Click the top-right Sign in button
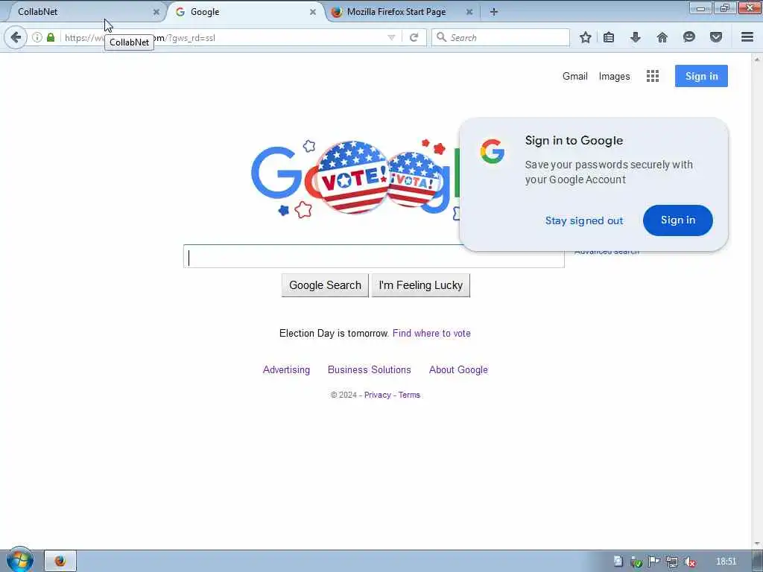 pyautogui.click(x=701, y=76)
